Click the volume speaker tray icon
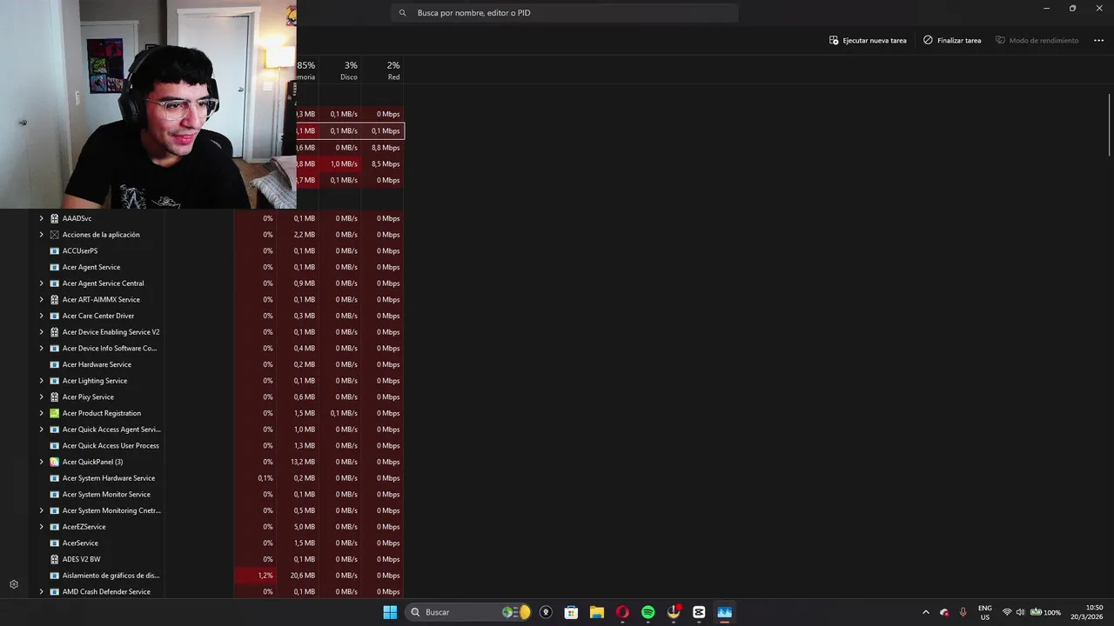This screenshot has height=626, width=1114. tap(1020, 612)
